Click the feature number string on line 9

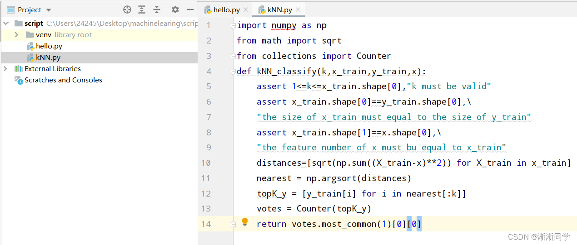coord(382,148)
